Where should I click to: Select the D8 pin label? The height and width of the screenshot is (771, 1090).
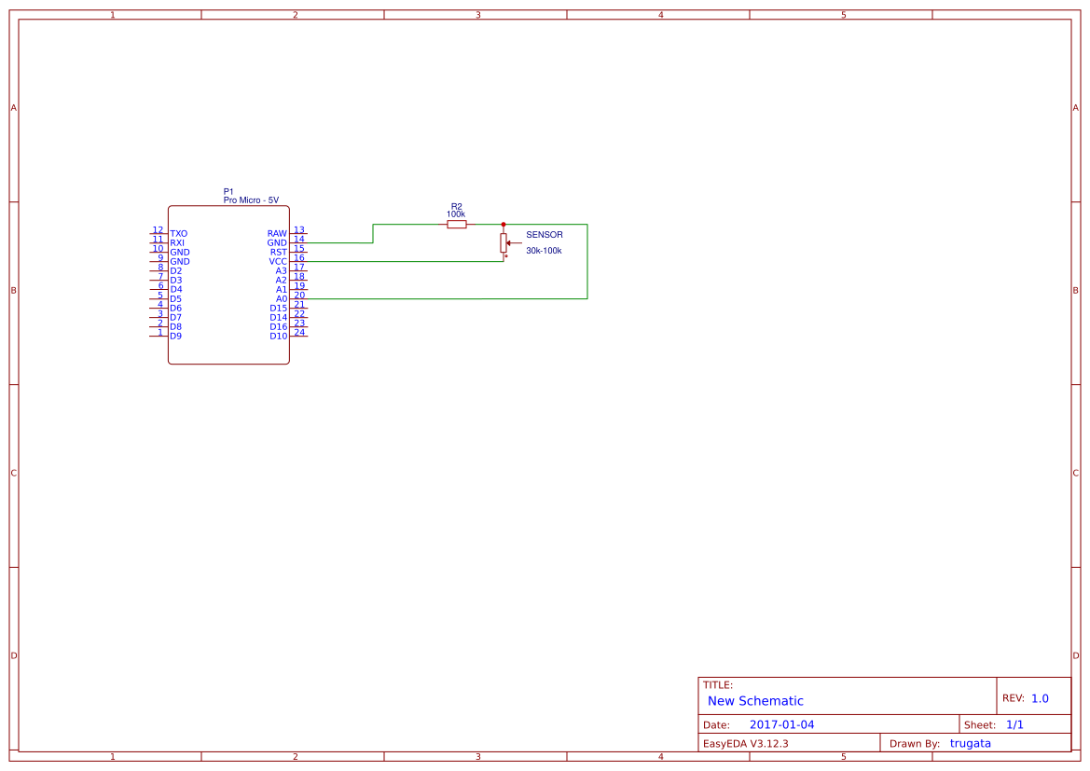[176, 326]
